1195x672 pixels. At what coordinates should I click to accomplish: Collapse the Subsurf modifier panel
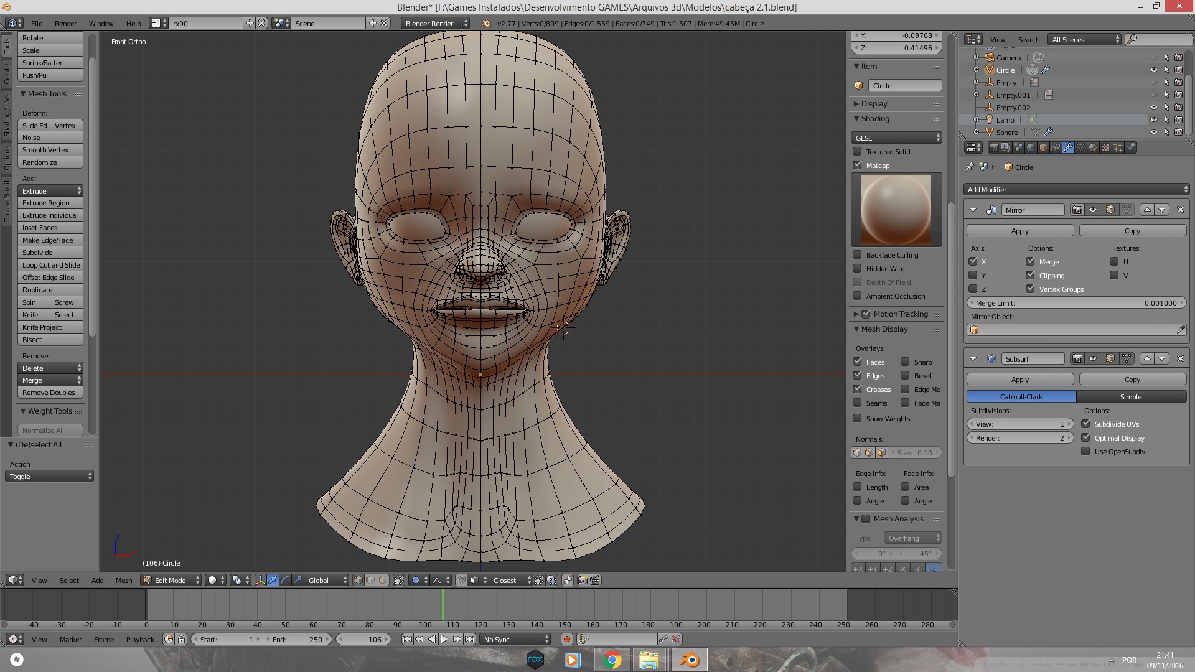click(973, 358)
